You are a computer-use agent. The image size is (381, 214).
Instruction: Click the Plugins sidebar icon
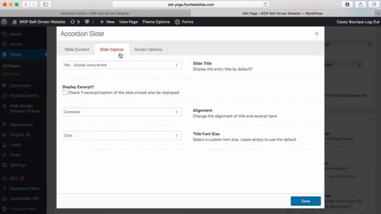(x=4, y=135)
